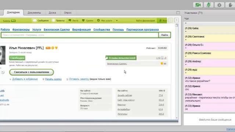235x132 pixels.
Task: Select the chat entry from Раиса Есипова
Action: (210, 55)
